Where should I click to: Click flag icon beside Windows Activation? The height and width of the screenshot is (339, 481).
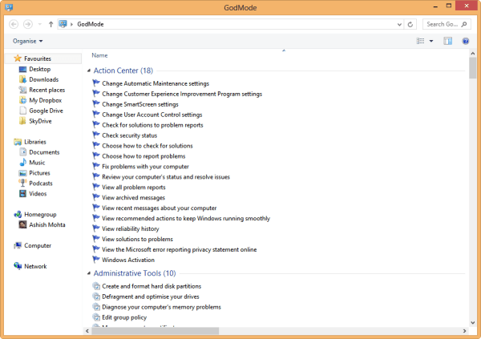click(x=96, y=259)
